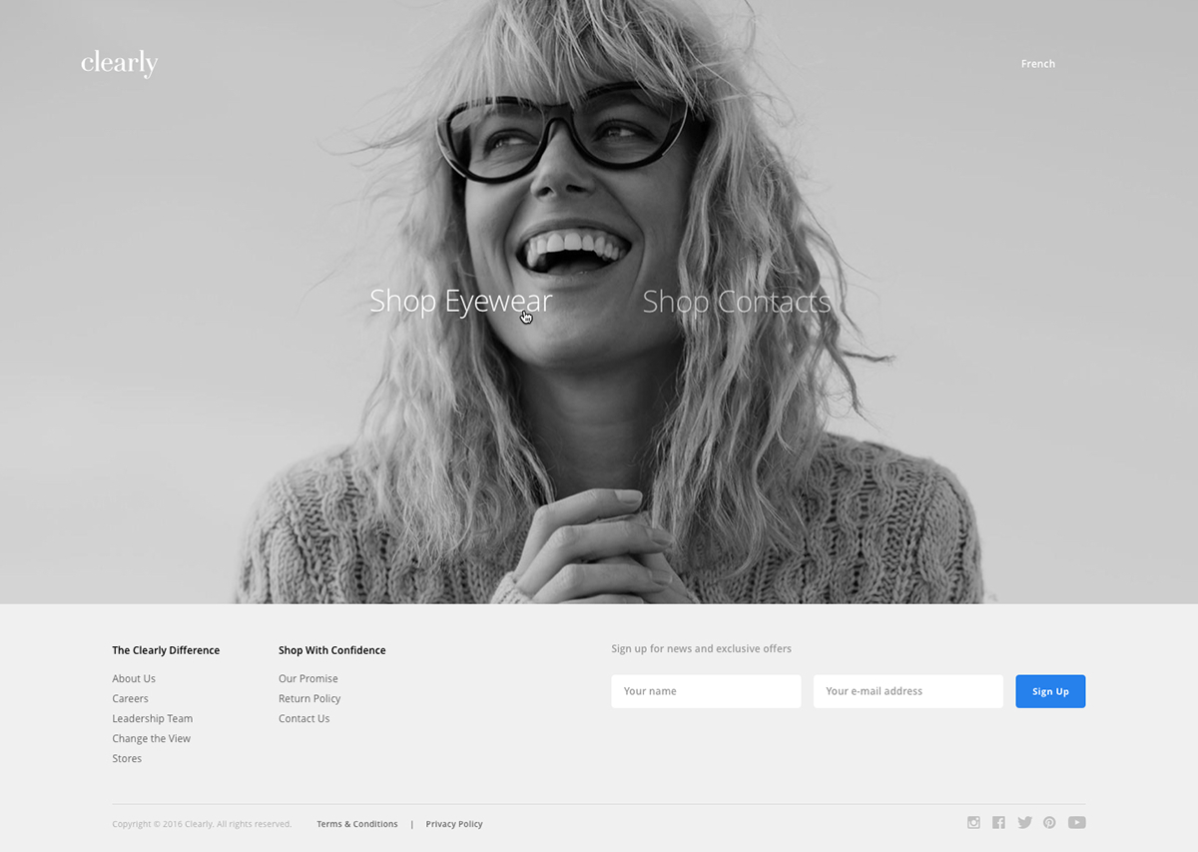Visit the Stores link
Screen dimensions: 1198x852
(x=127, y=758)
